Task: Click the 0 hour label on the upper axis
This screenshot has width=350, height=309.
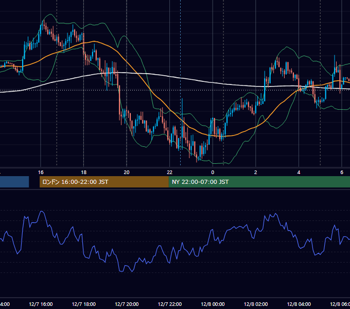Action: pos(213,173)
